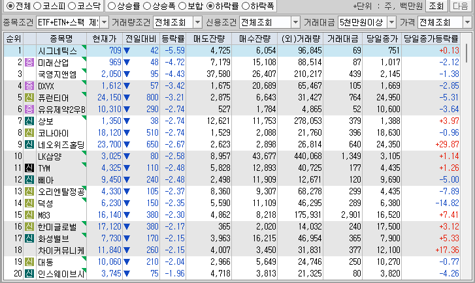Viewport: 475px width, 283px height.
Task: Click the 다음 next button
Action: tap(461, 6)
